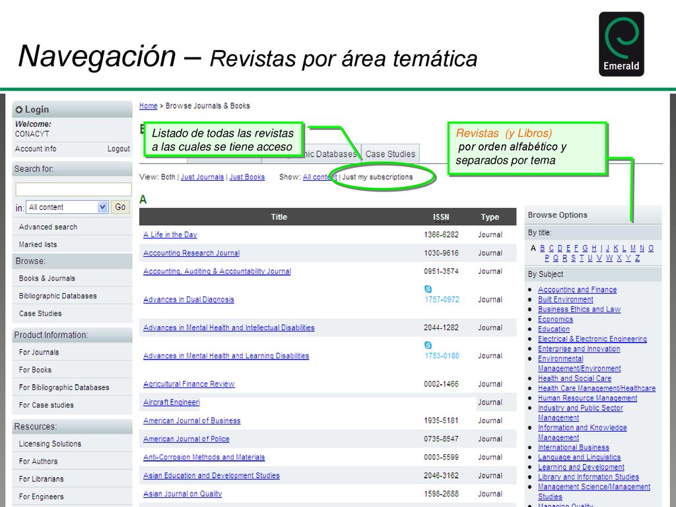Open Advanced search in the sidebar
Viewport: 676px width, 507px height.
click(48, 227)
